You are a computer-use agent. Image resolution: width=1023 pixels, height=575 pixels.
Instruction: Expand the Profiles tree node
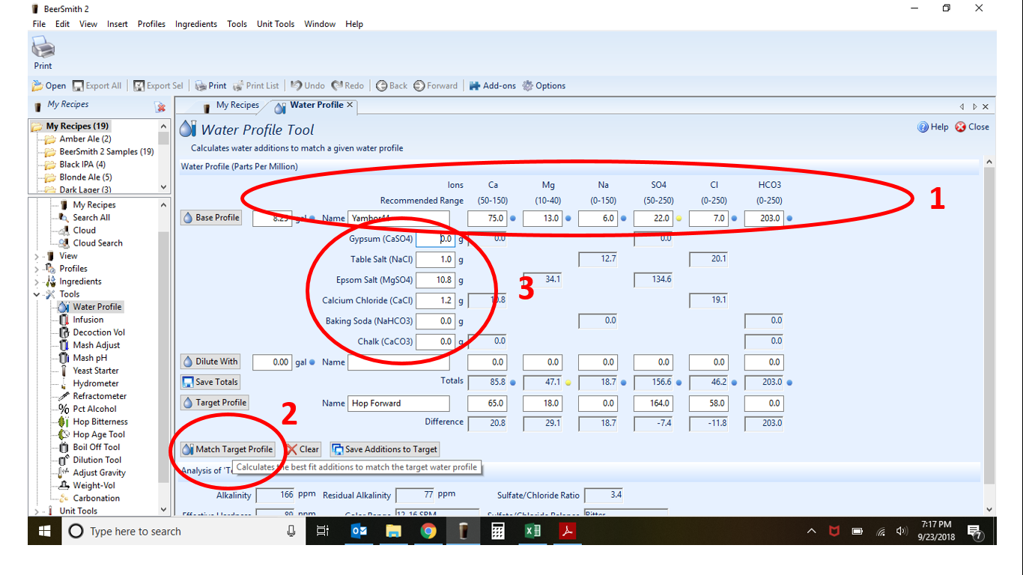tap(37, 269)
